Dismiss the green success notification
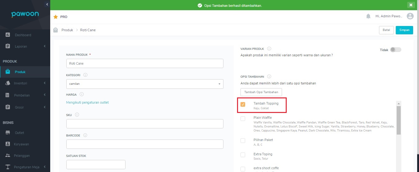 pyautogui.click(x=411, y=5)
